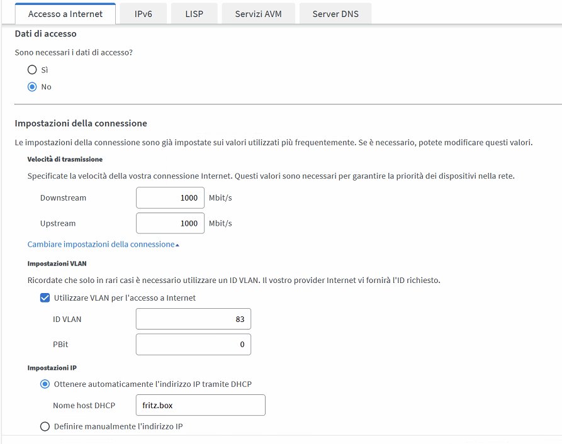Disable Utilizzare VLAN per l'accesso checkbox

tap(45, 297)
